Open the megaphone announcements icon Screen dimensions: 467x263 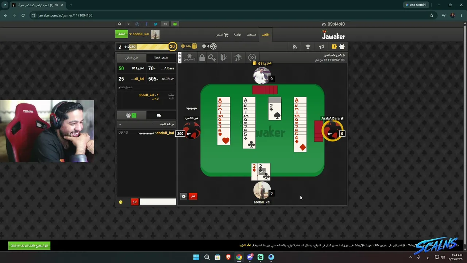point(321,47)
